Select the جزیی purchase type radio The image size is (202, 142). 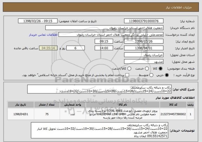pos(167,75)
